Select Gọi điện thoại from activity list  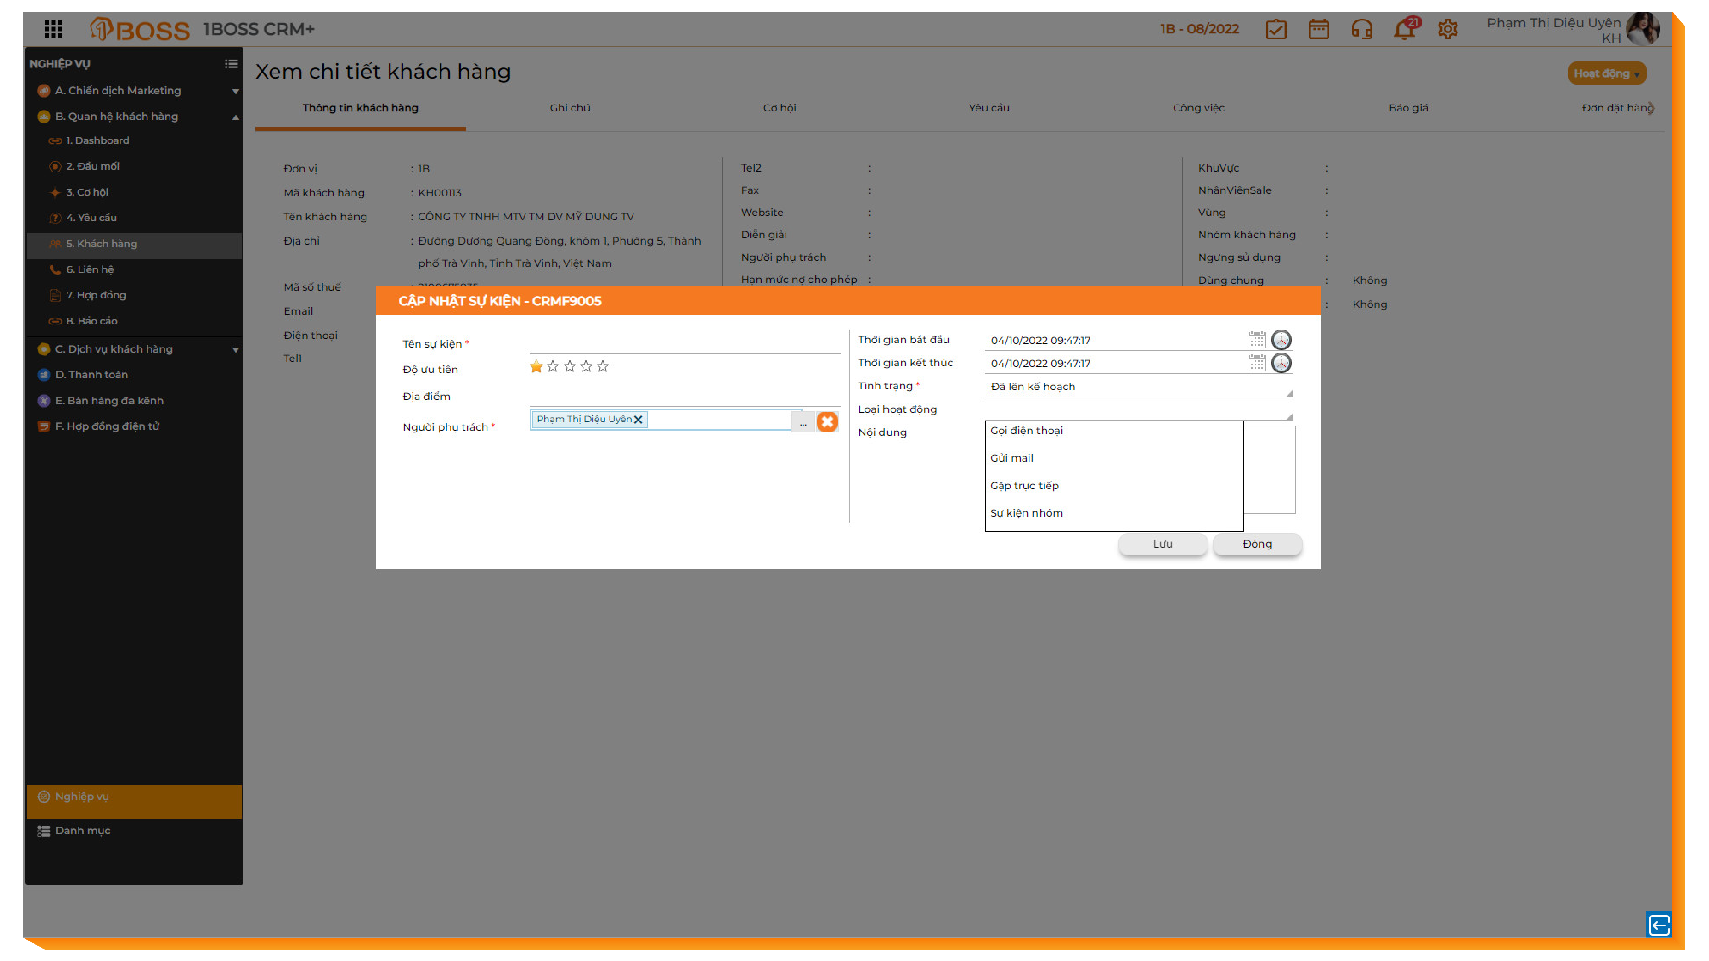tap(1026, 431)
